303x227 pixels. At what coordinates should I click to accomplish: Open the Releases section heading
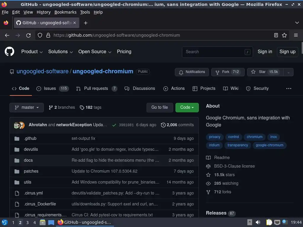pyautogui.click(x=216, y=213)
